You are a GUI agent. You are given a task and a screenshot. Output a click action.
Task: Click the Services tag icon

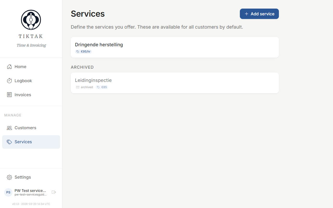9,142
